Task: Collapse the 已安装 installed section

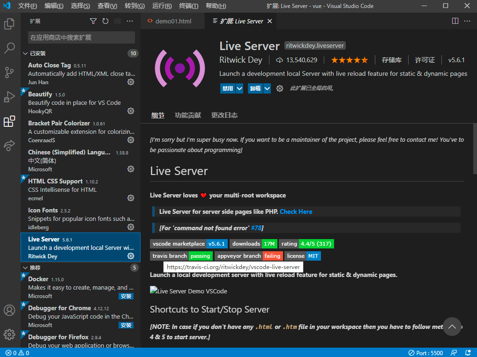Action: pyautogui.click(x=25, y=53)
